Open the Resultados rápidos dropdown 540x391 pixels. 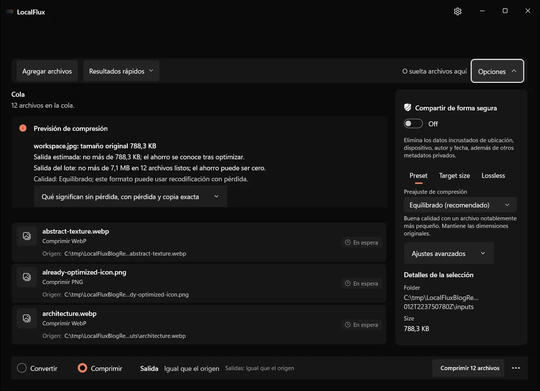tap(121, 71)
